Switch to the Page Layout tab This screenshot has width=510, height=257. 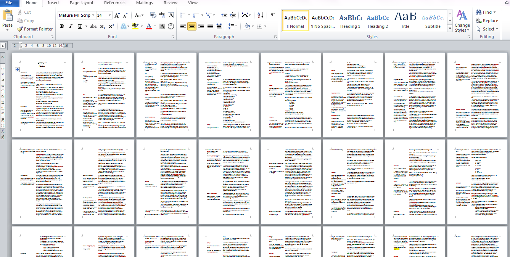tap(82, 3)
